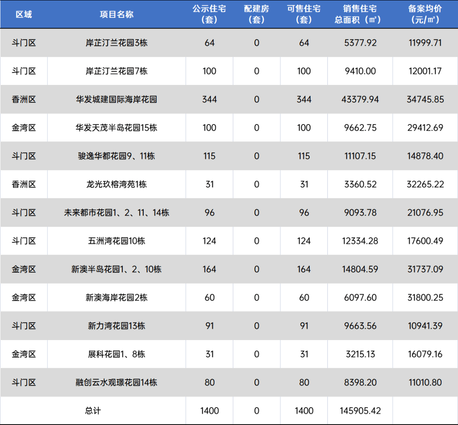458x425 pixels.
Task: Select the cell 未来都市花园1、2、11、14栋
Action: click(117, 213)
